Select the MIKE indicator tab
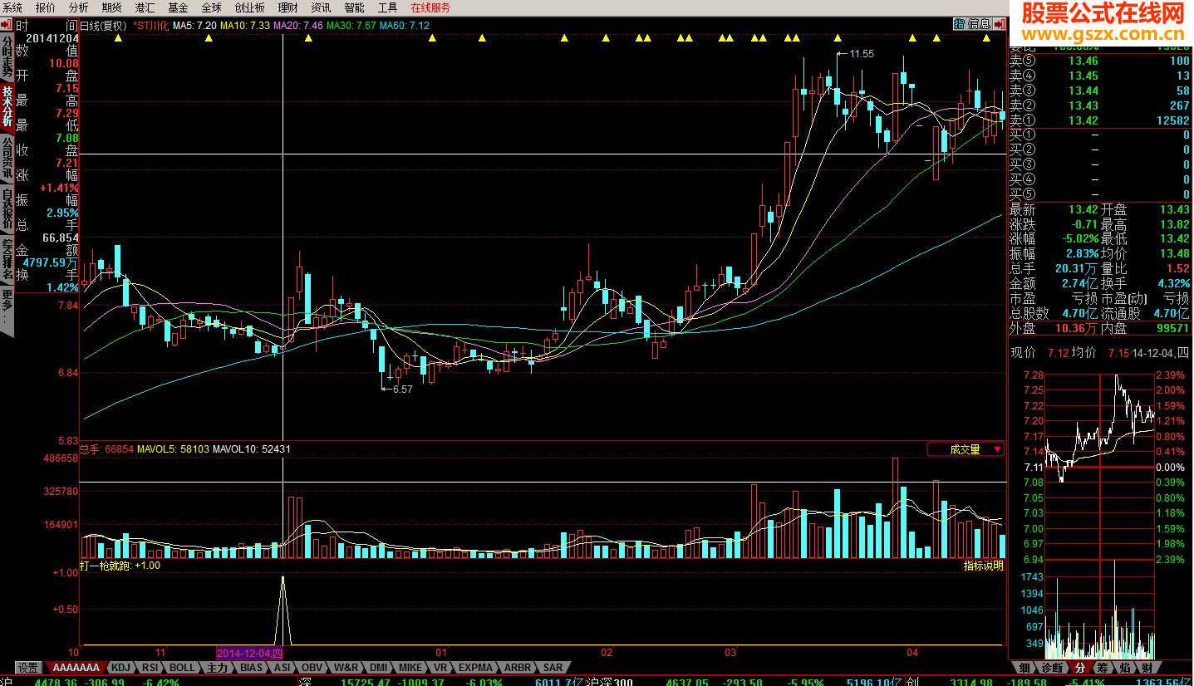1194x686 pixels. point(410,667)
